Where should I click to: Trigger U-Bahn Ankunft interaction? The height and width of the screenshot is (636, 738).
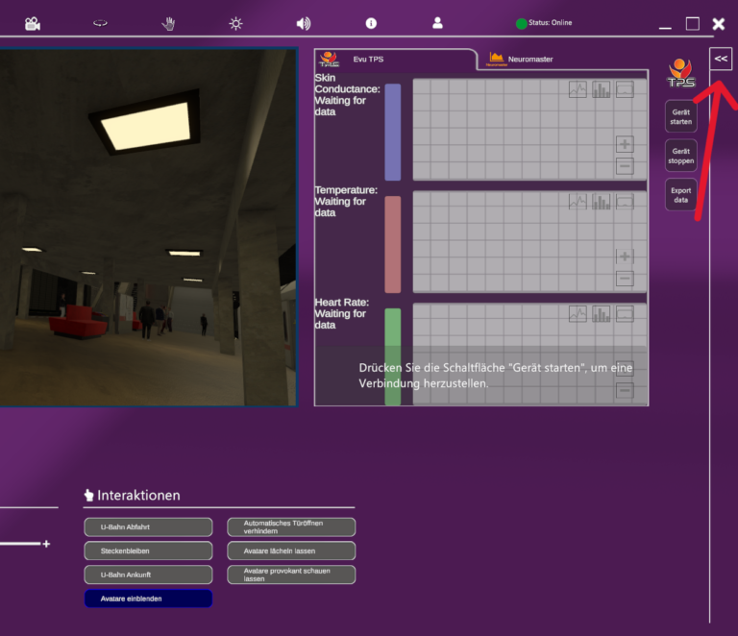coord(148,575)
